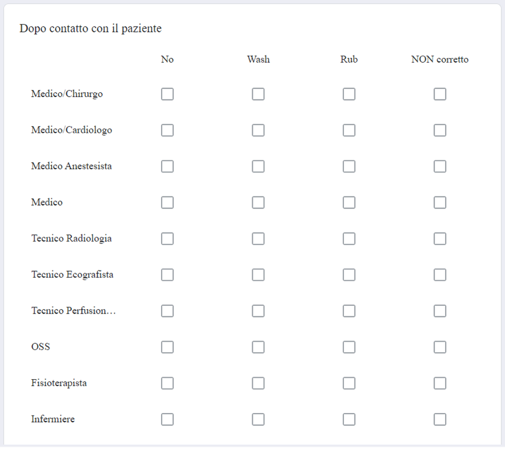Mark NON corretto for Medico/Chirurgo
Viewport: 505px width, 449px height.
(x=440, y=94)
